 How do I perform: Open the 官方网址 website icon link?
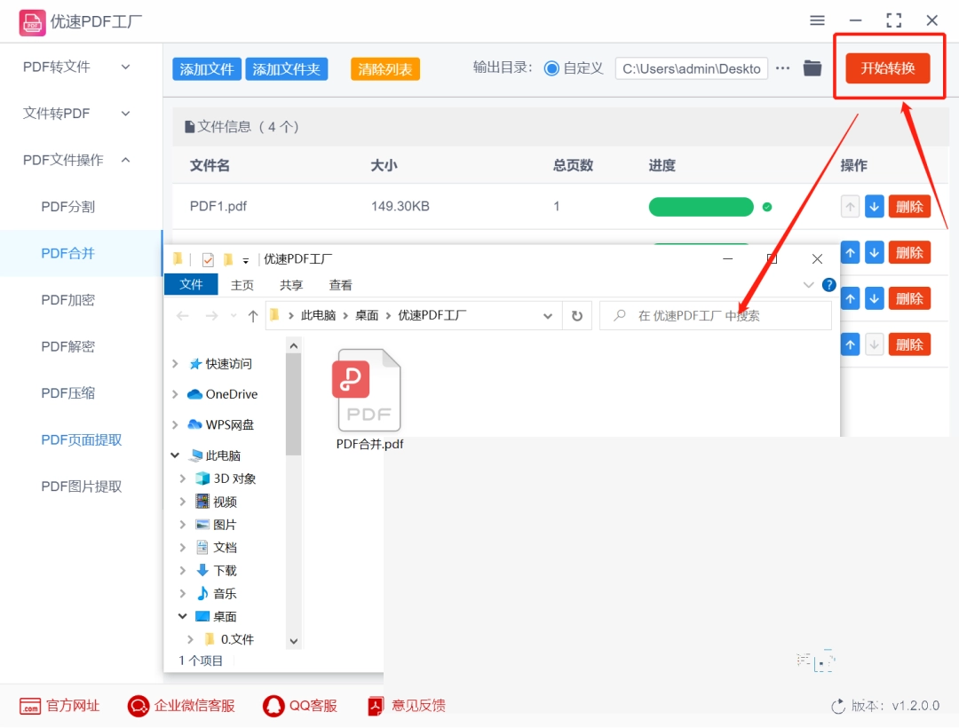pyautogui.click(x=30, y=706)
